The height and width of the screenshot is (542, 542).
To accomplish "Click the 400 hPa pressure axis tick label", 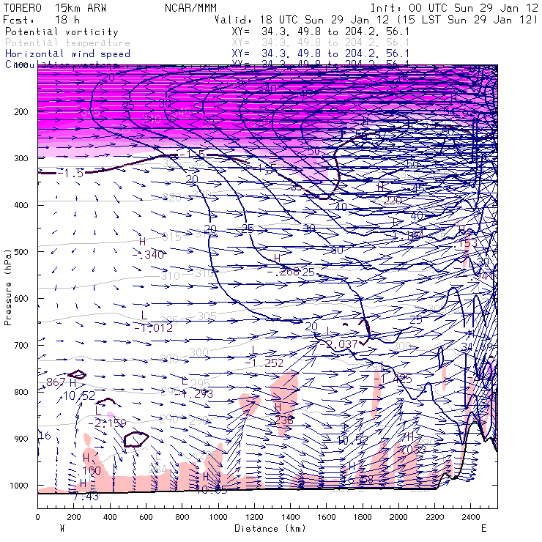I will [x=21, y=205].
